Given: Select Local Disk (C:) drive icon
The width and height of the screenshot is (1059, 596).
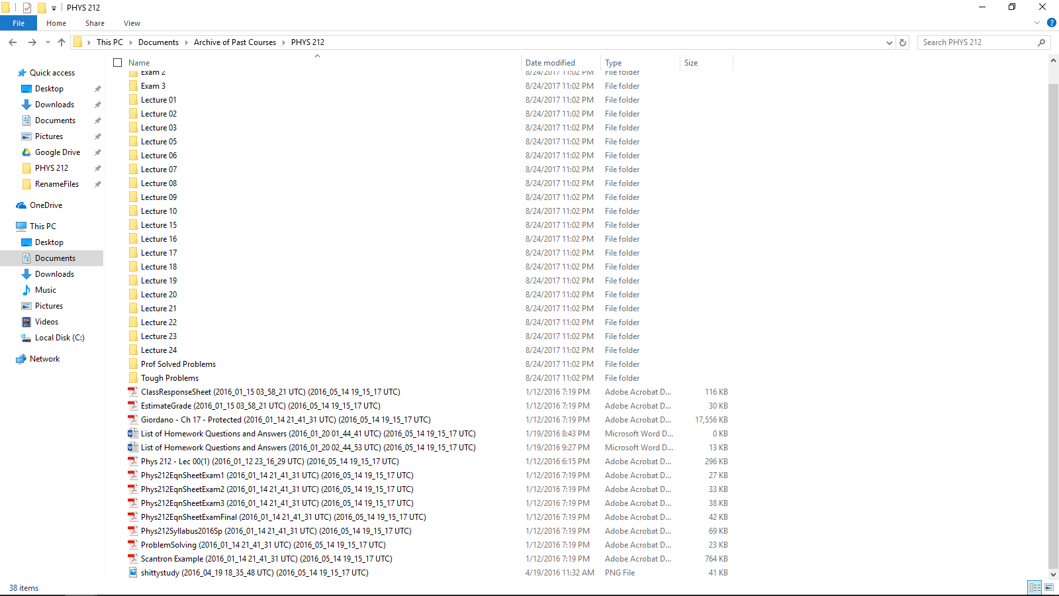Looking at the screenshot, I should (26, 338).
